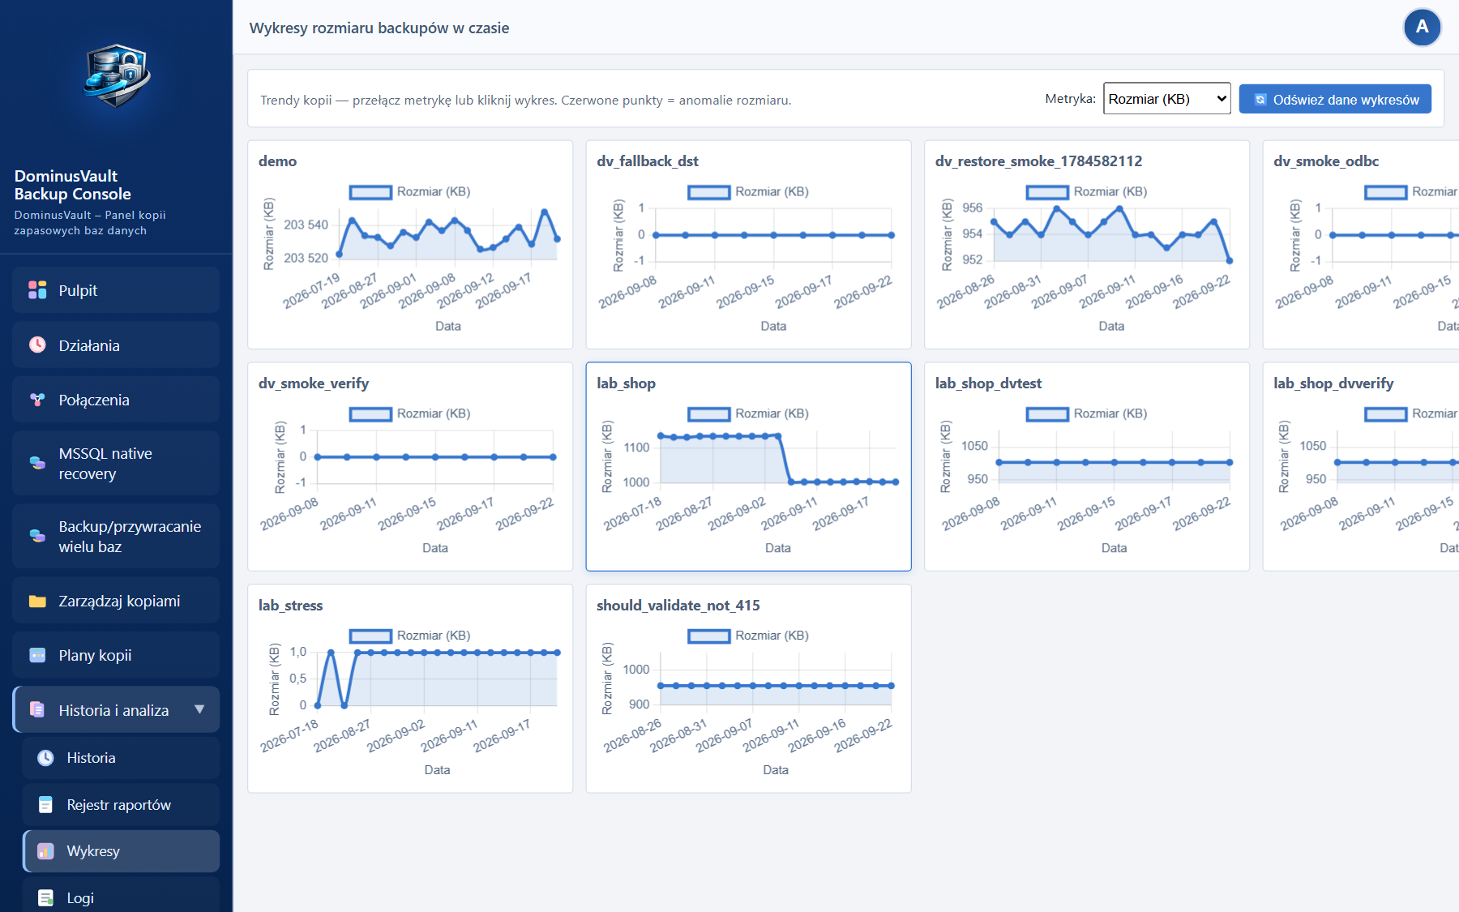Image resolution: width=1459 pixels, height=912 pixels.
Task: Open Połączenia menu item
Action: [x=116, y=400]
